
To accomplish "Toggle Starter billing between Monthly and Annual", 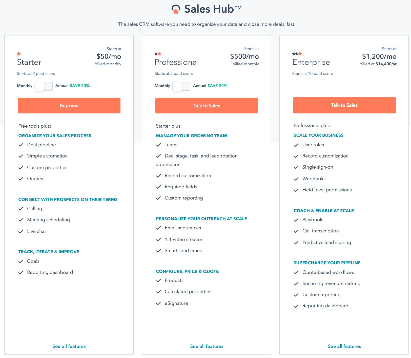I will pos(44,86).
